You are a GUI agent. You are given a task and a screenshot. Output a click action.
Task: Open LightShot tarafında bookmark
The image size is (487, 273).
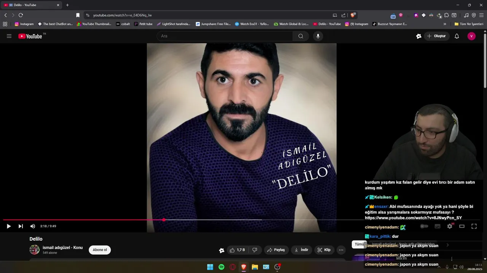(x=173, y=24)
